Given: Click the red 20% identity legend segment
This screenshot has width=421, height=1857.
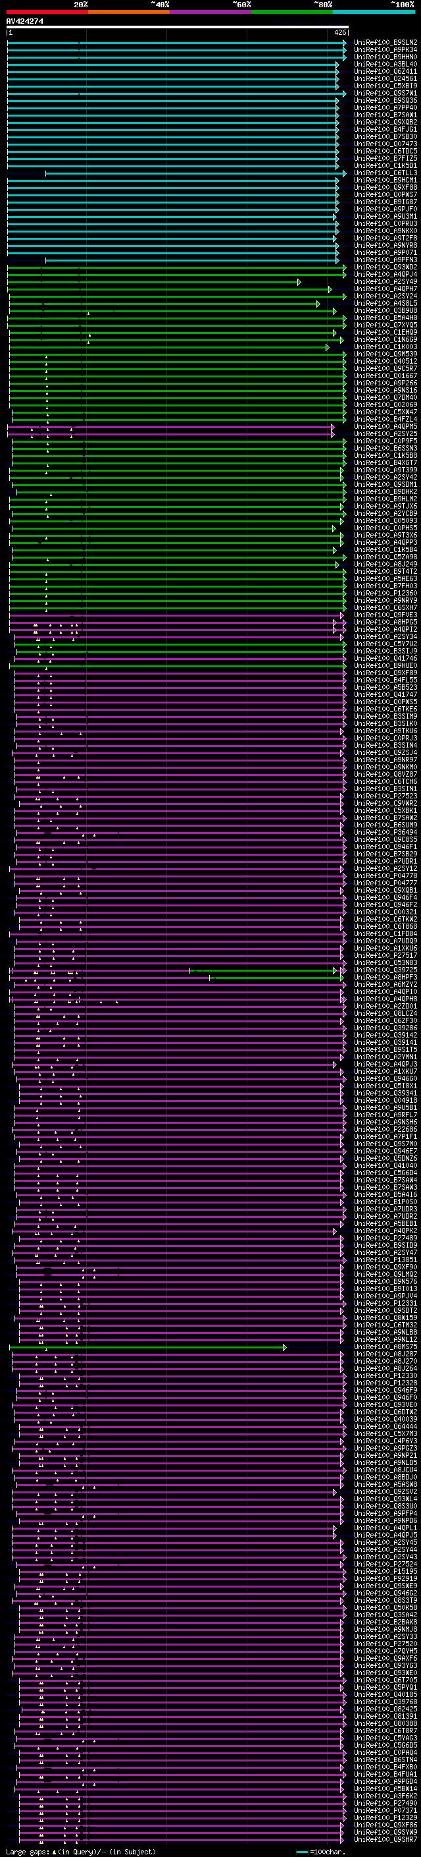Looking at the screenshot, I should click(47, 12).
